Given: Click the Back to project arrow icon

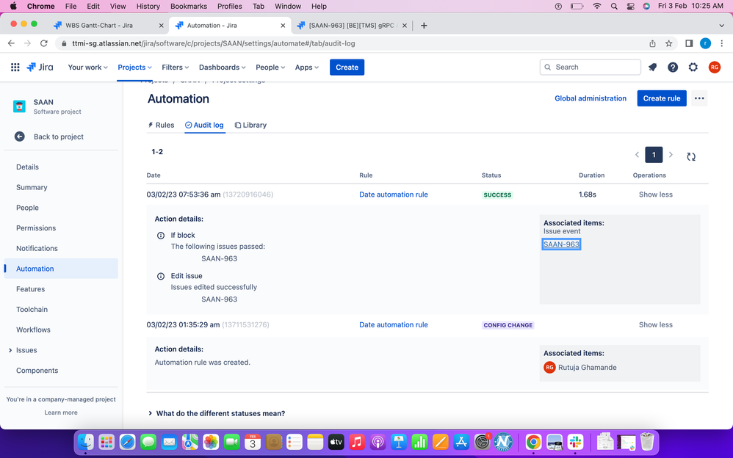Looking at the screenshot, I should tap(20, 137).
